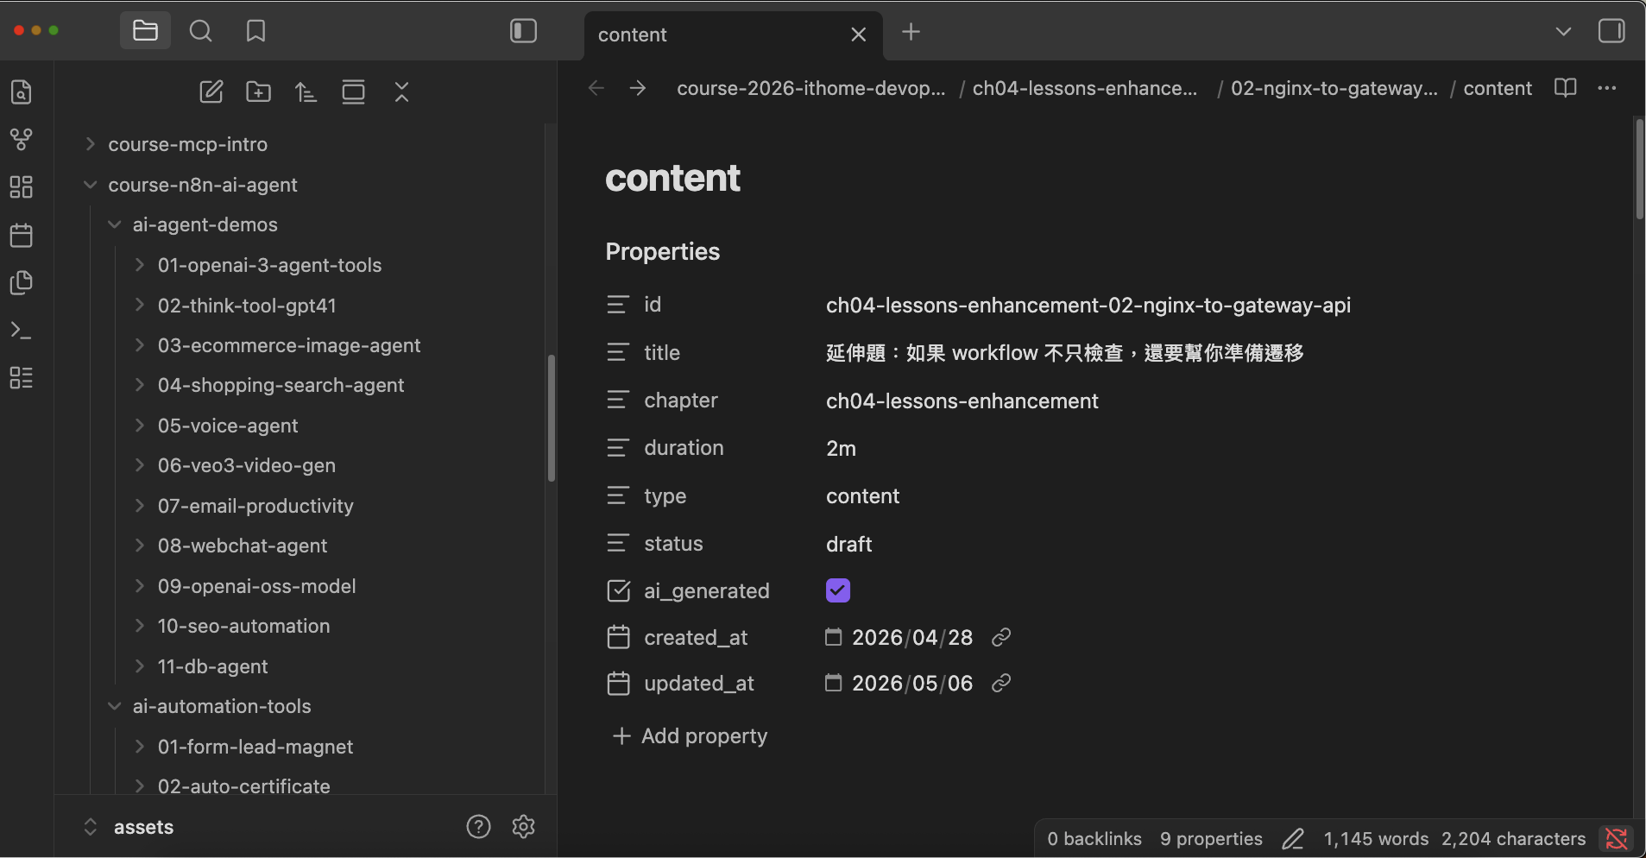This screenshot has width=1646, height=858.
Task: Create a new note in explorer
Action: pyautogui.click(x=211, y=92)
